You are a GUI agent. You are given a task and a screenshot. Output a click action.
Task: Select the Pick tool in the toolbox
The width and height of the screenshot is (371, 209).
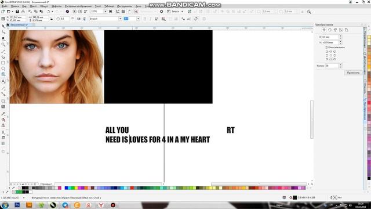coord(3,26)
